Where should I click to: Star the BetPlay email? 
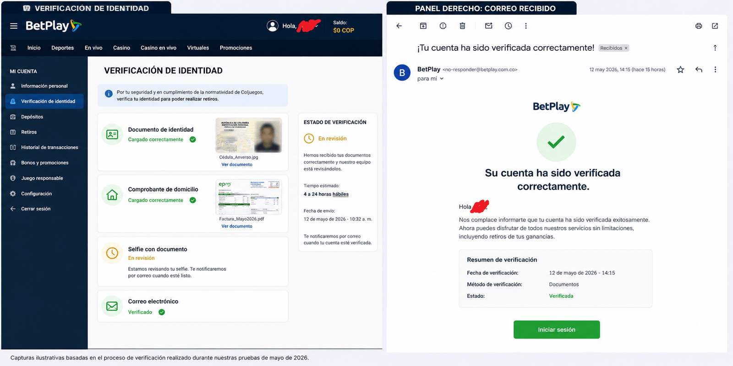tap(681, 70)
